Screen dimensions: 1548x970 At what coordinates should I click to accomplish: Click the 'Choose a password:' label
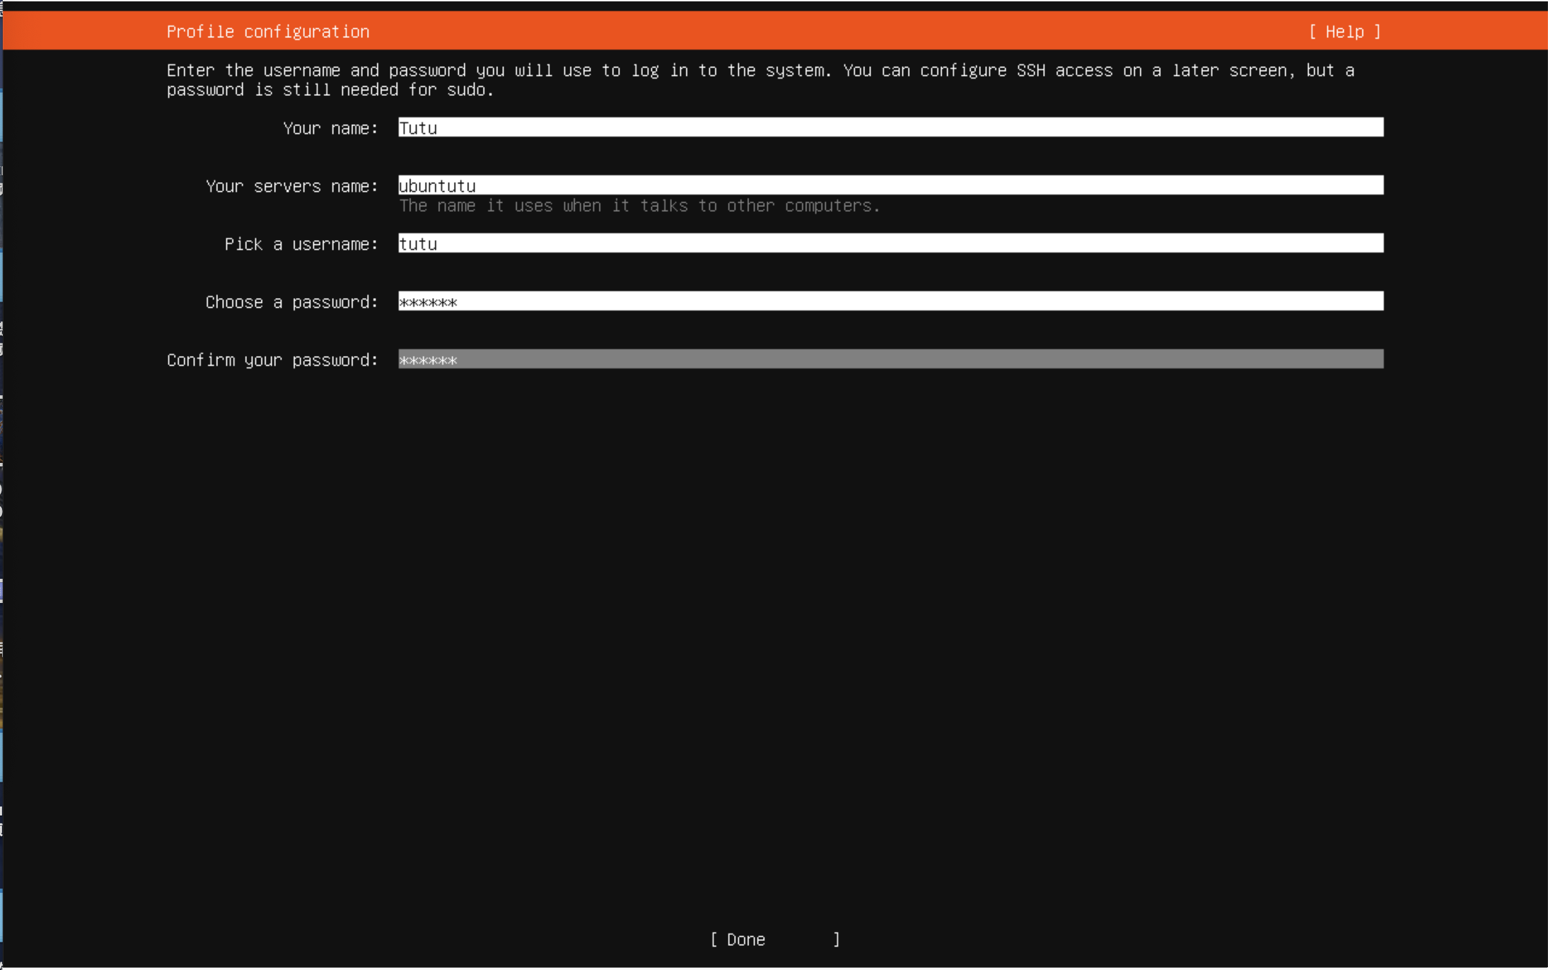point(292,302)
